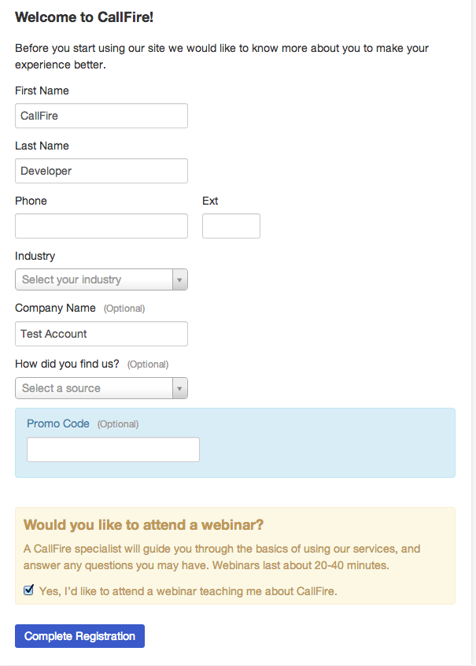Open the "Select your industry" dropdown
This screenshot has height=666, width=476.
[x=93, y=279]
